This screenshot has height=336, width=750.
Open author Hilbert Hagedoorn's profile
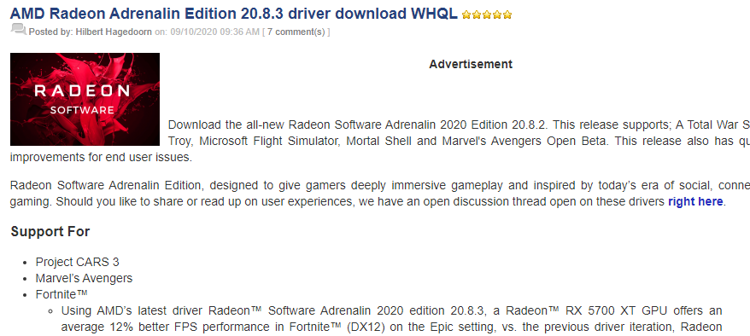coord(114,32)
